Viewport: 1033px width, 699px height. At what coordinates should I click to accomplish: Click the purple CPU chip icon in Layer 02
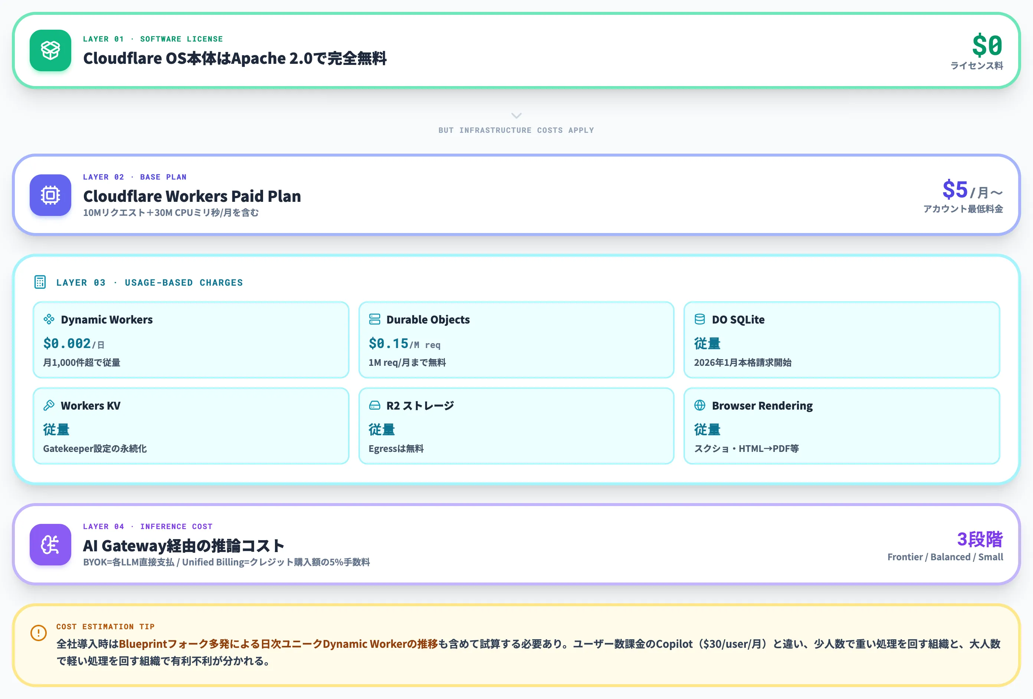coord(50,195)
